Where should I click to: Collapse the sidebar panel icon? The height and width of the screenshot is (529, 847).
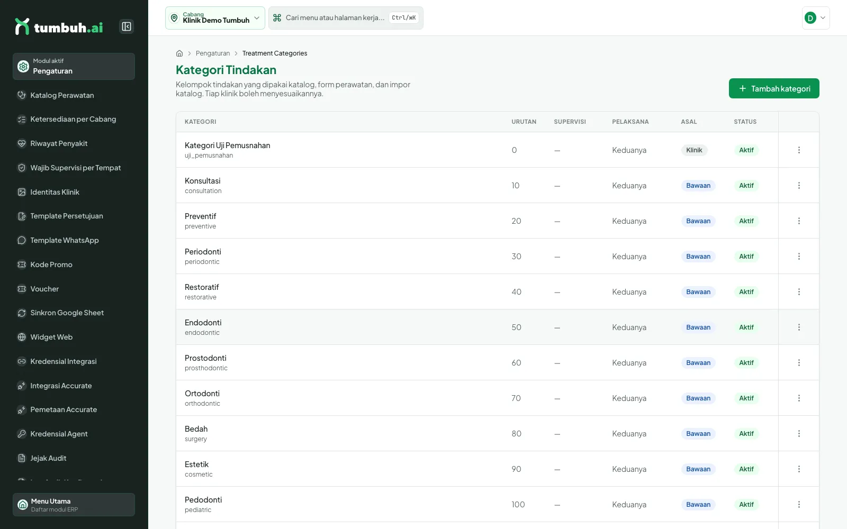pos(127,26)
